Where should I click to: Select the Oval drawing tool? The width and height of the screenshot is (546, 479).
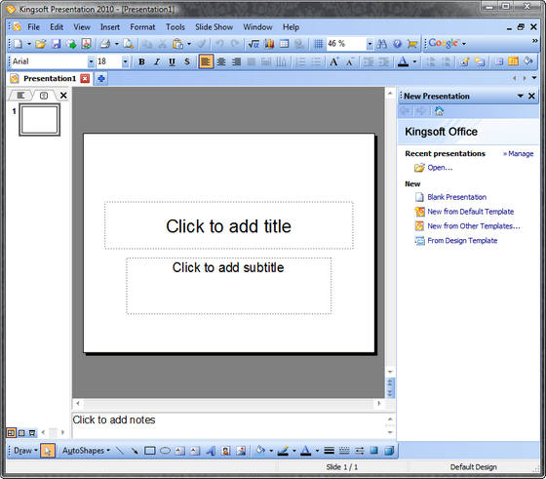pos(165,451)
